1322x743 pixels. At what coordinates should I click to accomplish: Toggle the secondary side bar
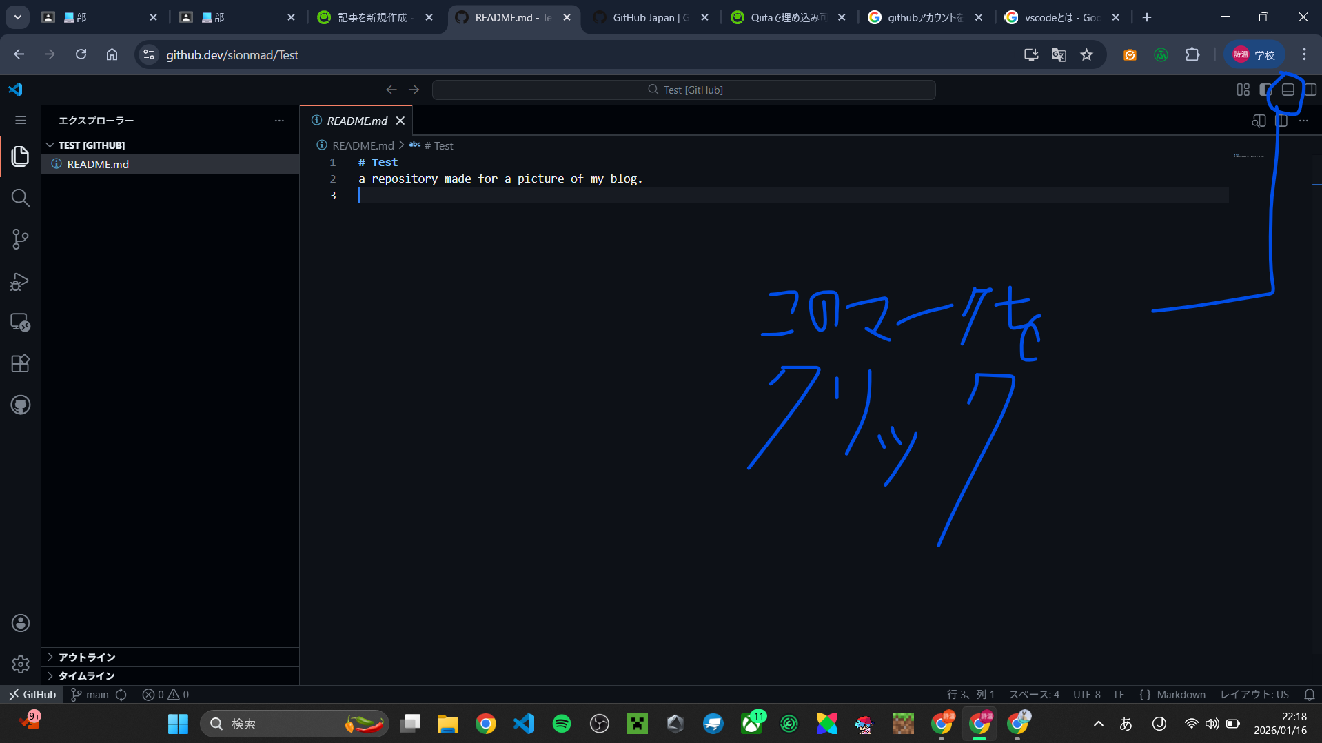click(1310, 90)
